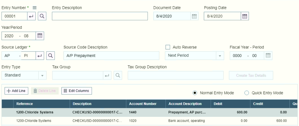Click the Posting Date field
Image resolution: width=299 pixels, height=126 pixels.
tap(222, 16)
